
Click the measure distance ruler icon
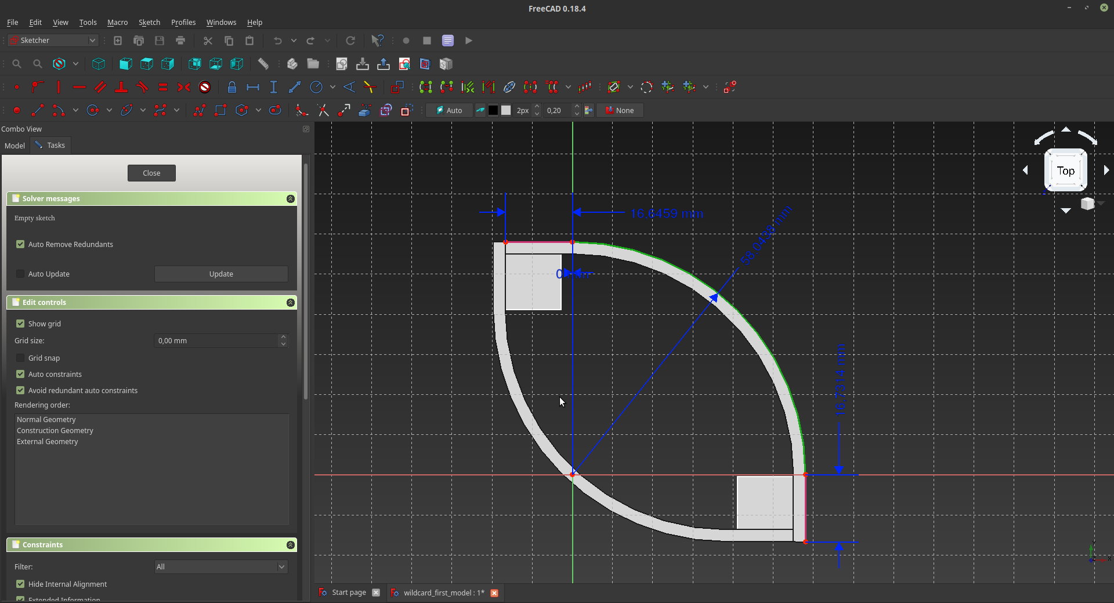263,64
